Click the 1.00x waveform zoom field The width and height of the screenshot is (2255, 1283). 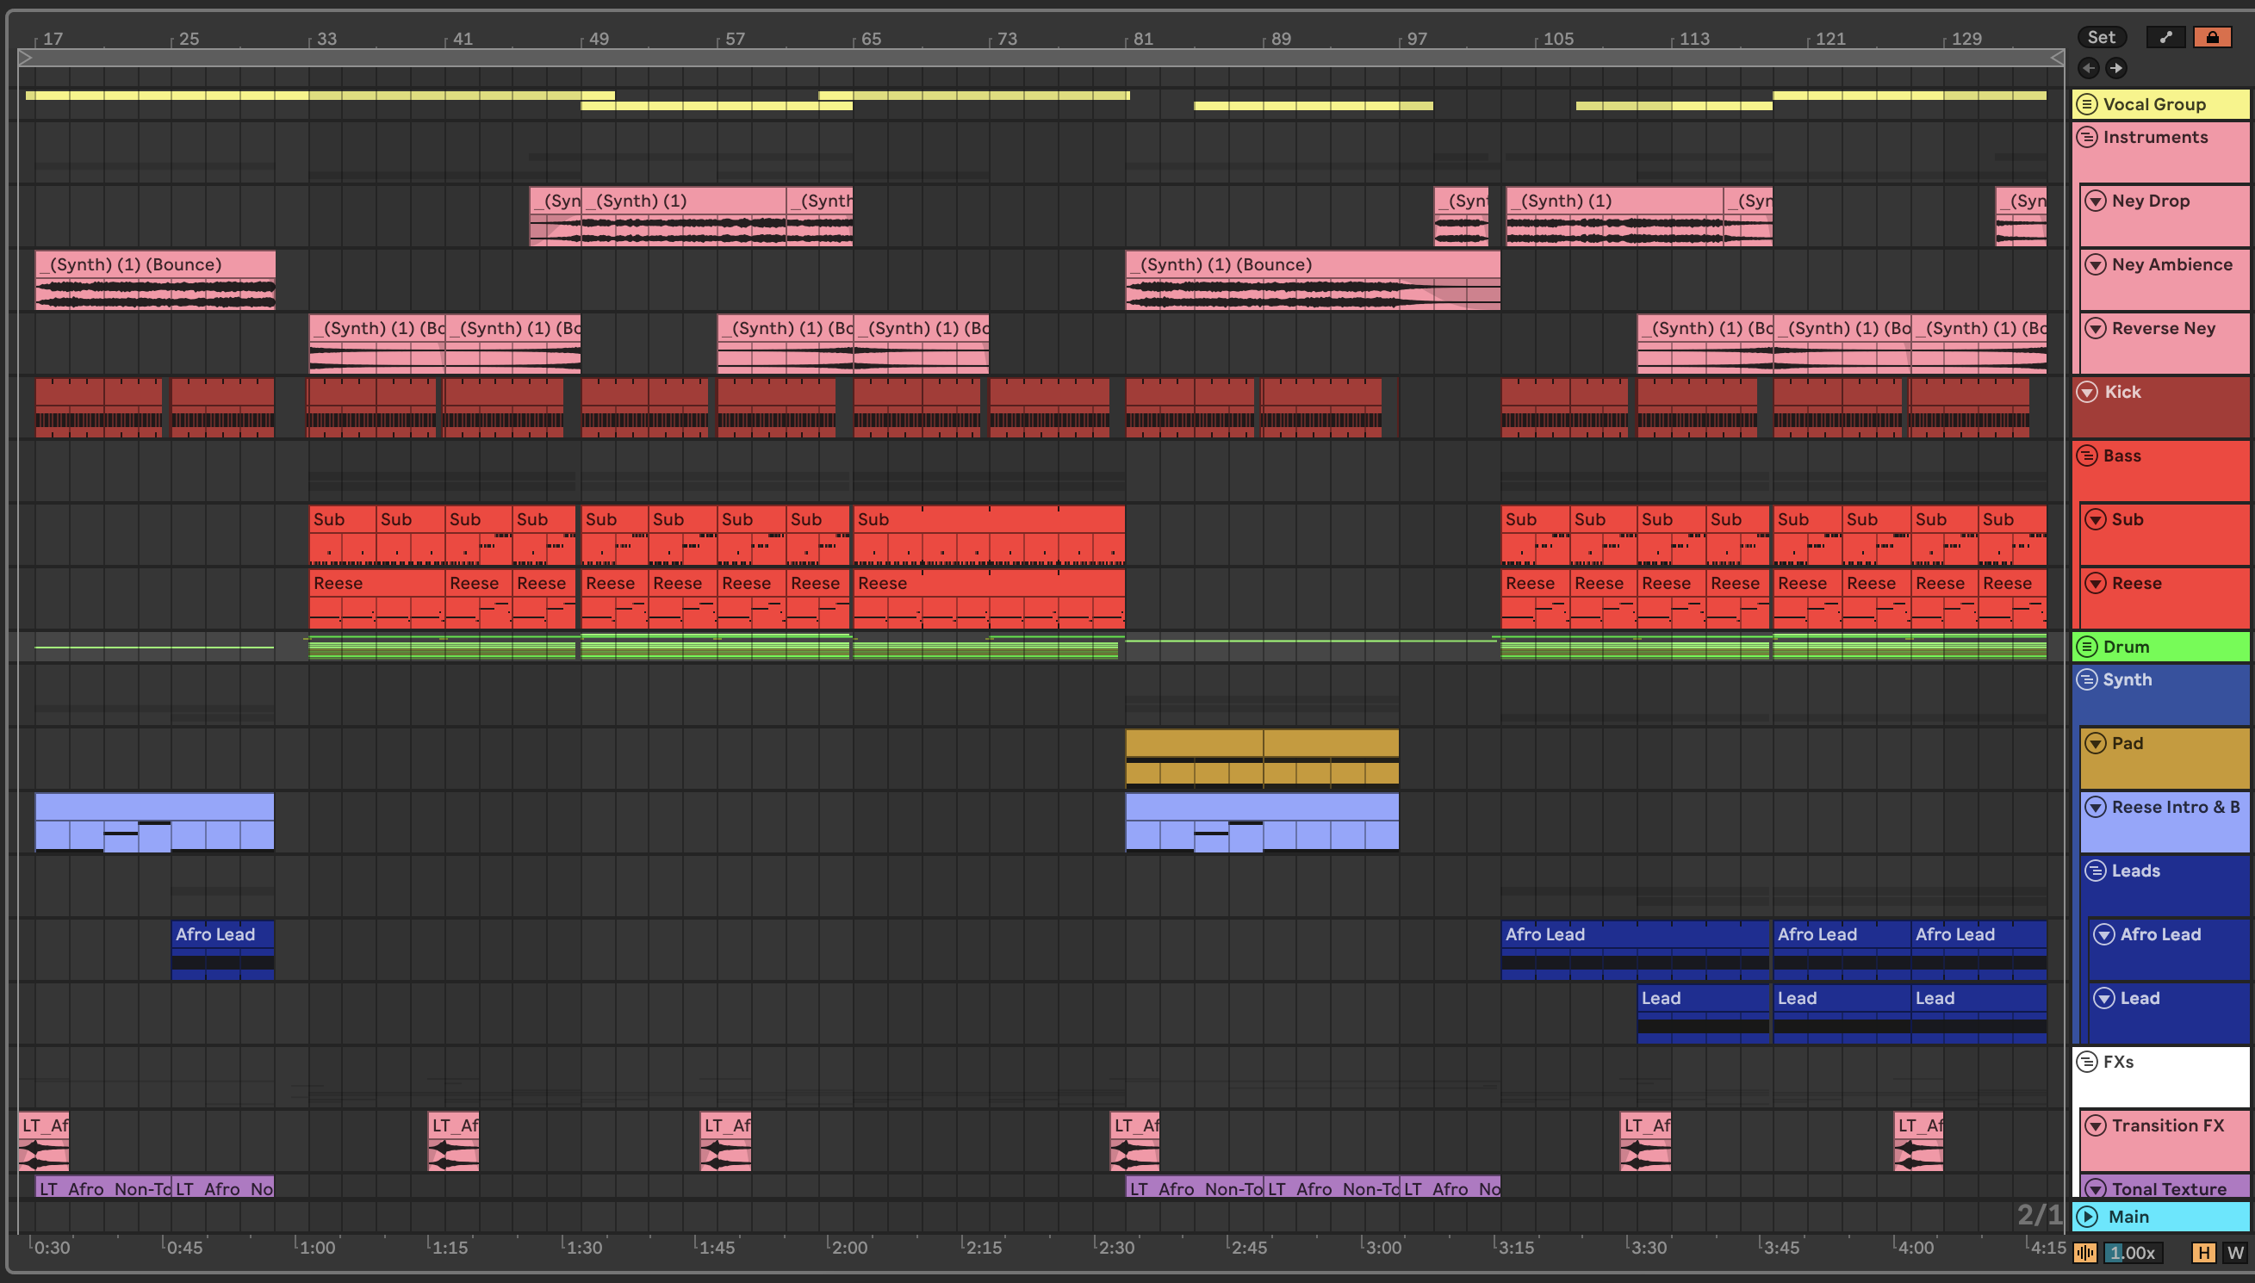[2133, 1252]
